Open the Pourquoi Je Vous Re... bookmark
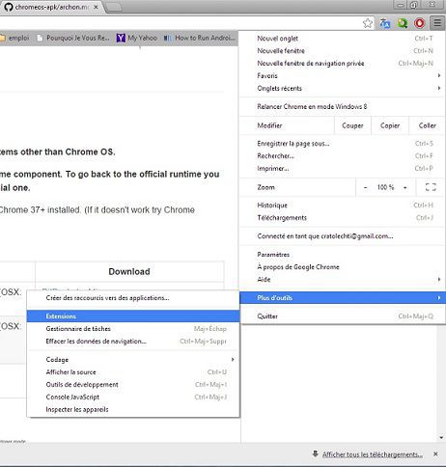The image size is (446, 467). [73, 38]
